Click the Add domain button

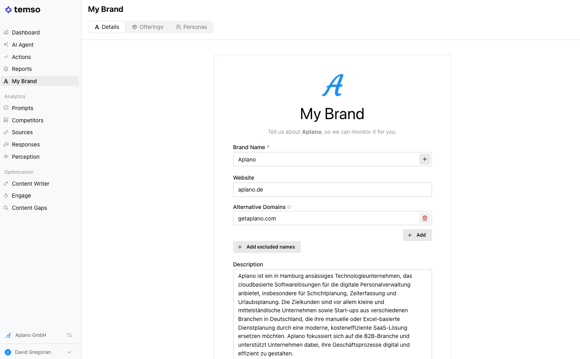[417, 235]
